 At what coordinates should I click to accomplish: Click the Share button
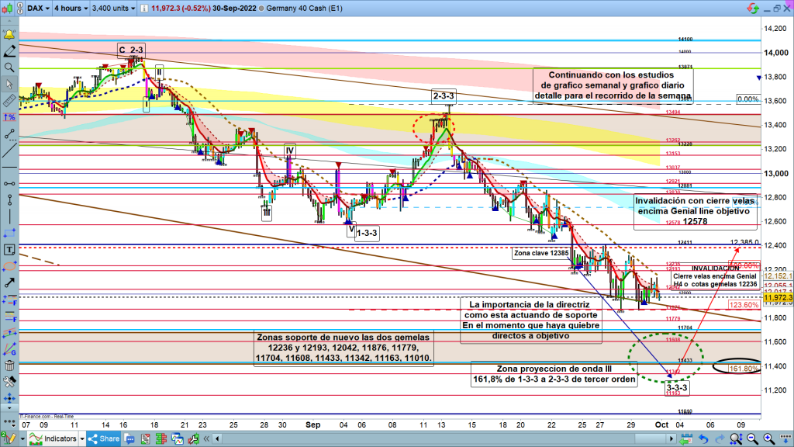105,439
